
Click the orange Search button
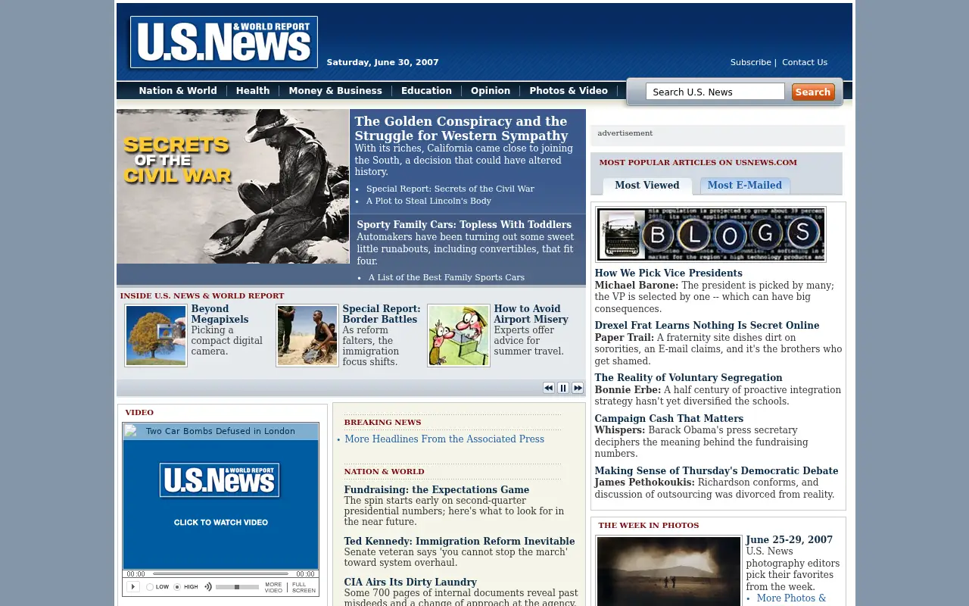tap(813, 92)
